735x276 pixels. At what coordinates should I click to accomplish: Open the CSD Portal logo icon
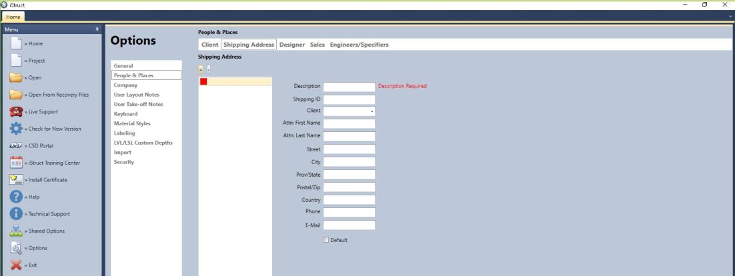pyautogui.click(x=16, y=146)
